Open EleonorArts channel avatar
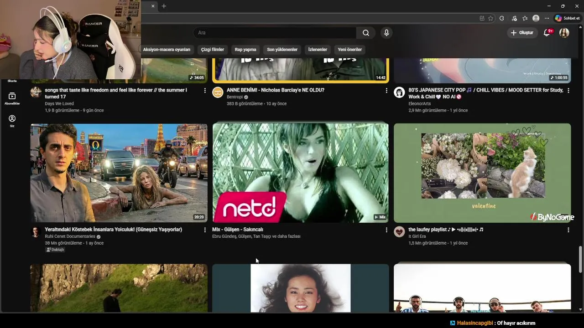Viewport: 584px width, 328px height. click(399, 92)
